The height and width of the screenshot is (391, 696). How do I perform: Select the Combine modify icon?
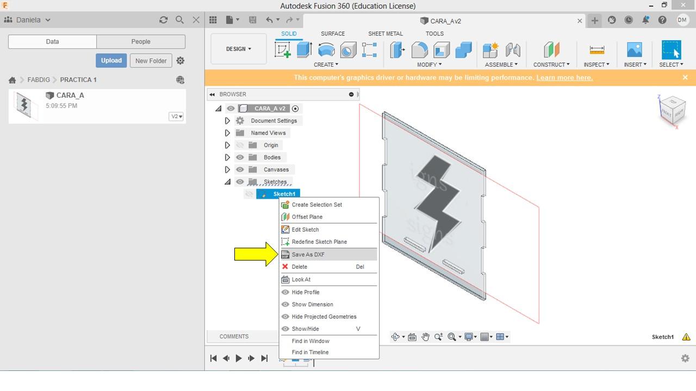coord(463,50)
